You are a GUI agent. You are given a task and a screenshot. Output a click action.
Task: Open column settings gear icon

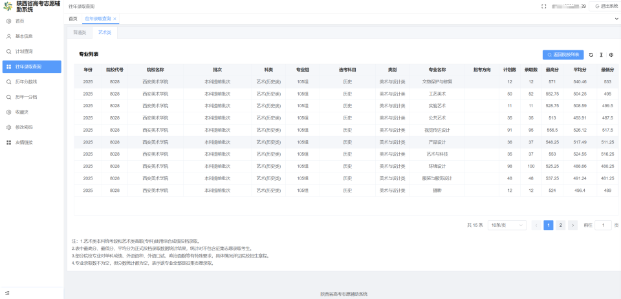[x=611, y=55]
